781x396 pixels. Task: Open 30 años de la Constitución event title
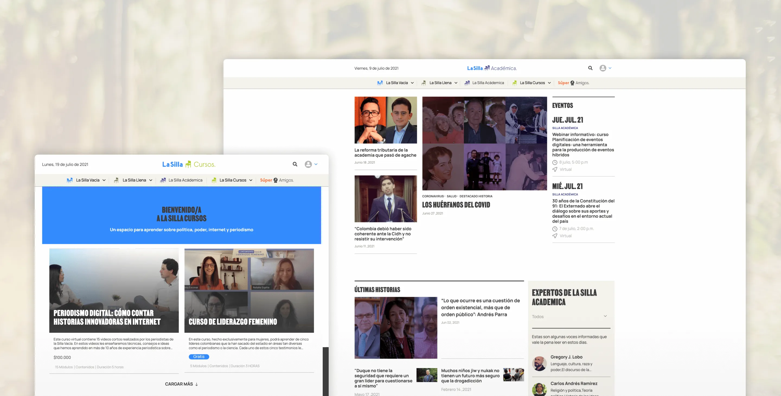(x=583, y=211)
